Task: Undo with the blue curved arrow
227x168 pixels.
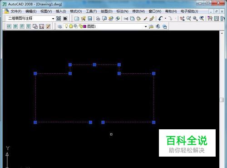Action: [160, 19]
